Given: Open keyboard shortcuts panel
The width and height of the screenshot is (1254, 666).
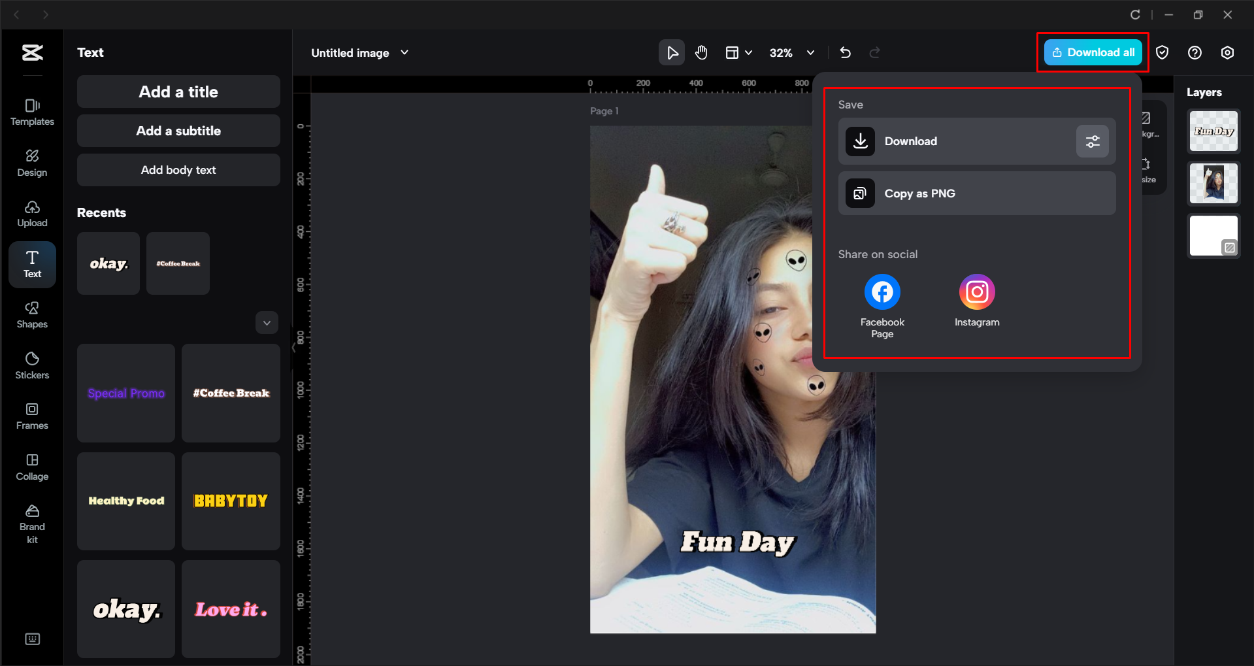Looking at the screenshot, I should click(32, 639).
